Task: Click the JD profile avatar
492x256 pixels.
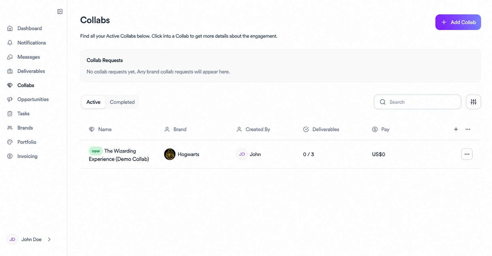Action: click(12, 239)
